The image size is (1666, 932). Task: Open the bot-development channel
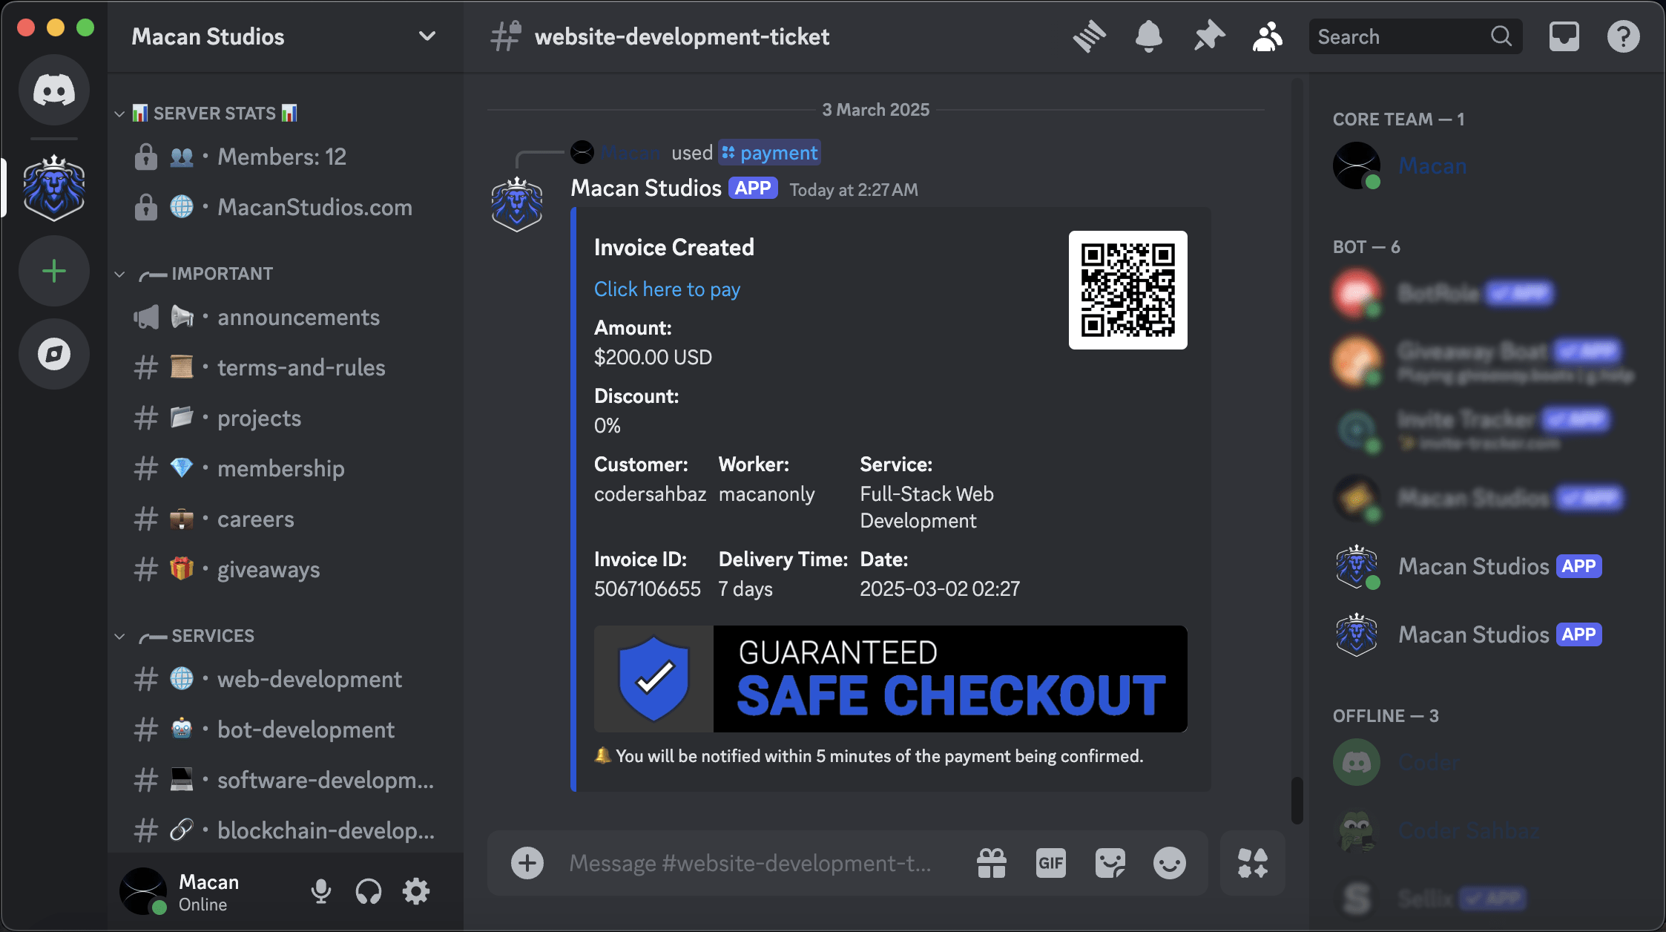click(286, 730)
